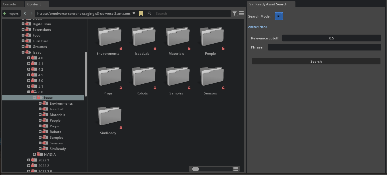
Task: Toggle list view with the grid icon
Action: [236, 169]
